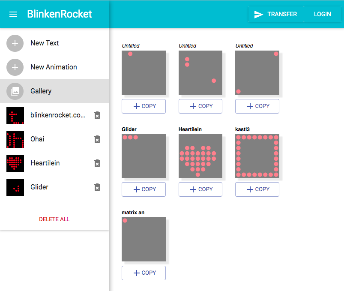Click the gallery Glider title text
The image size is (344, 291).
pyautogui.click(x=129, y=129)
